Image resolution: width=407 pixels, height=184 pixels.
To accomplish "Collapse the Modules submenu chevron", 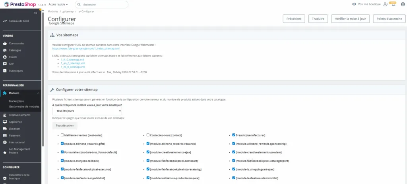I will [x=38, y=93].
